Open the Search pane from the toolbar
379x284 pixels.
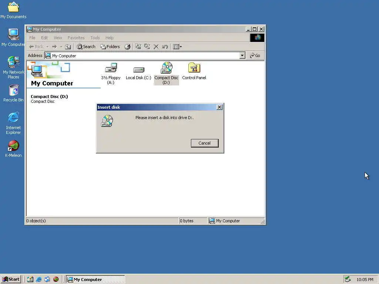tap(86, 47)
